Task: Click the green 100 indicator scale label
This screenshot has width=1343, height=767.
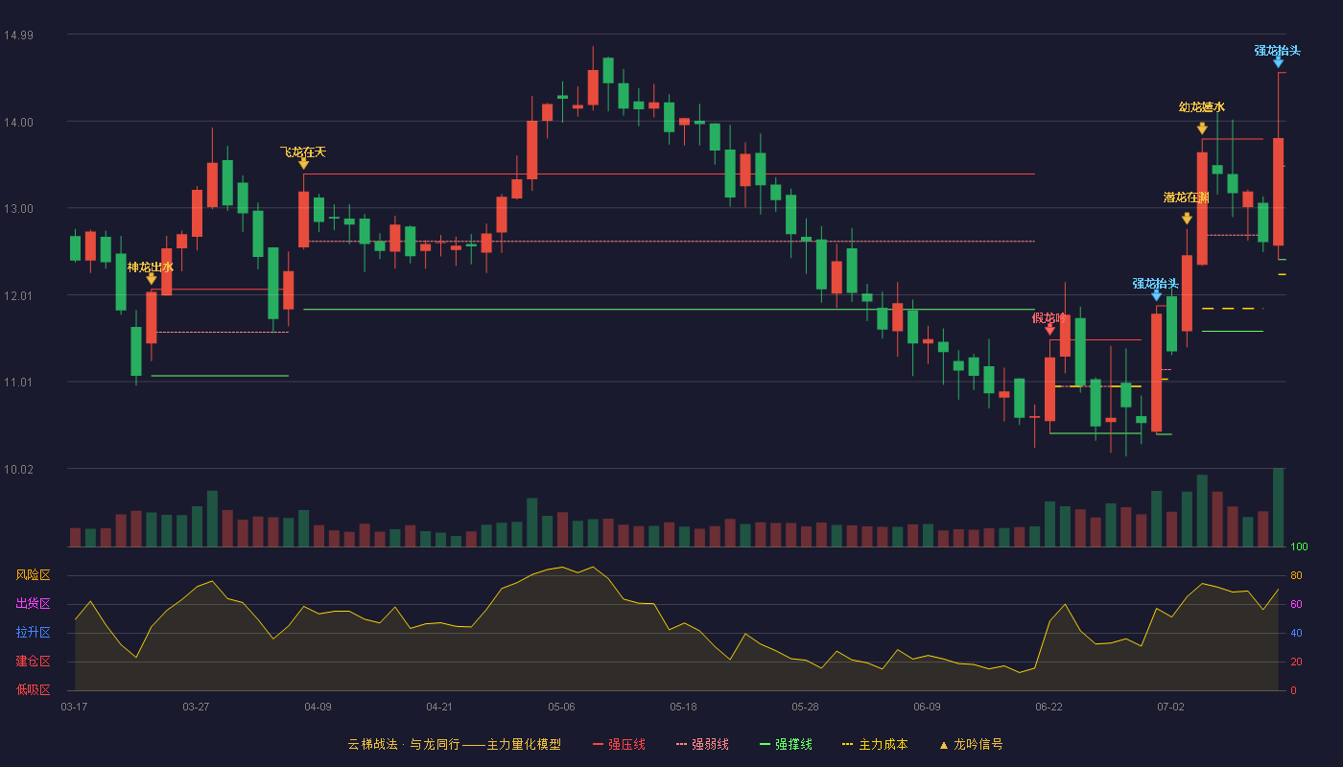Action: (1299, 547)
